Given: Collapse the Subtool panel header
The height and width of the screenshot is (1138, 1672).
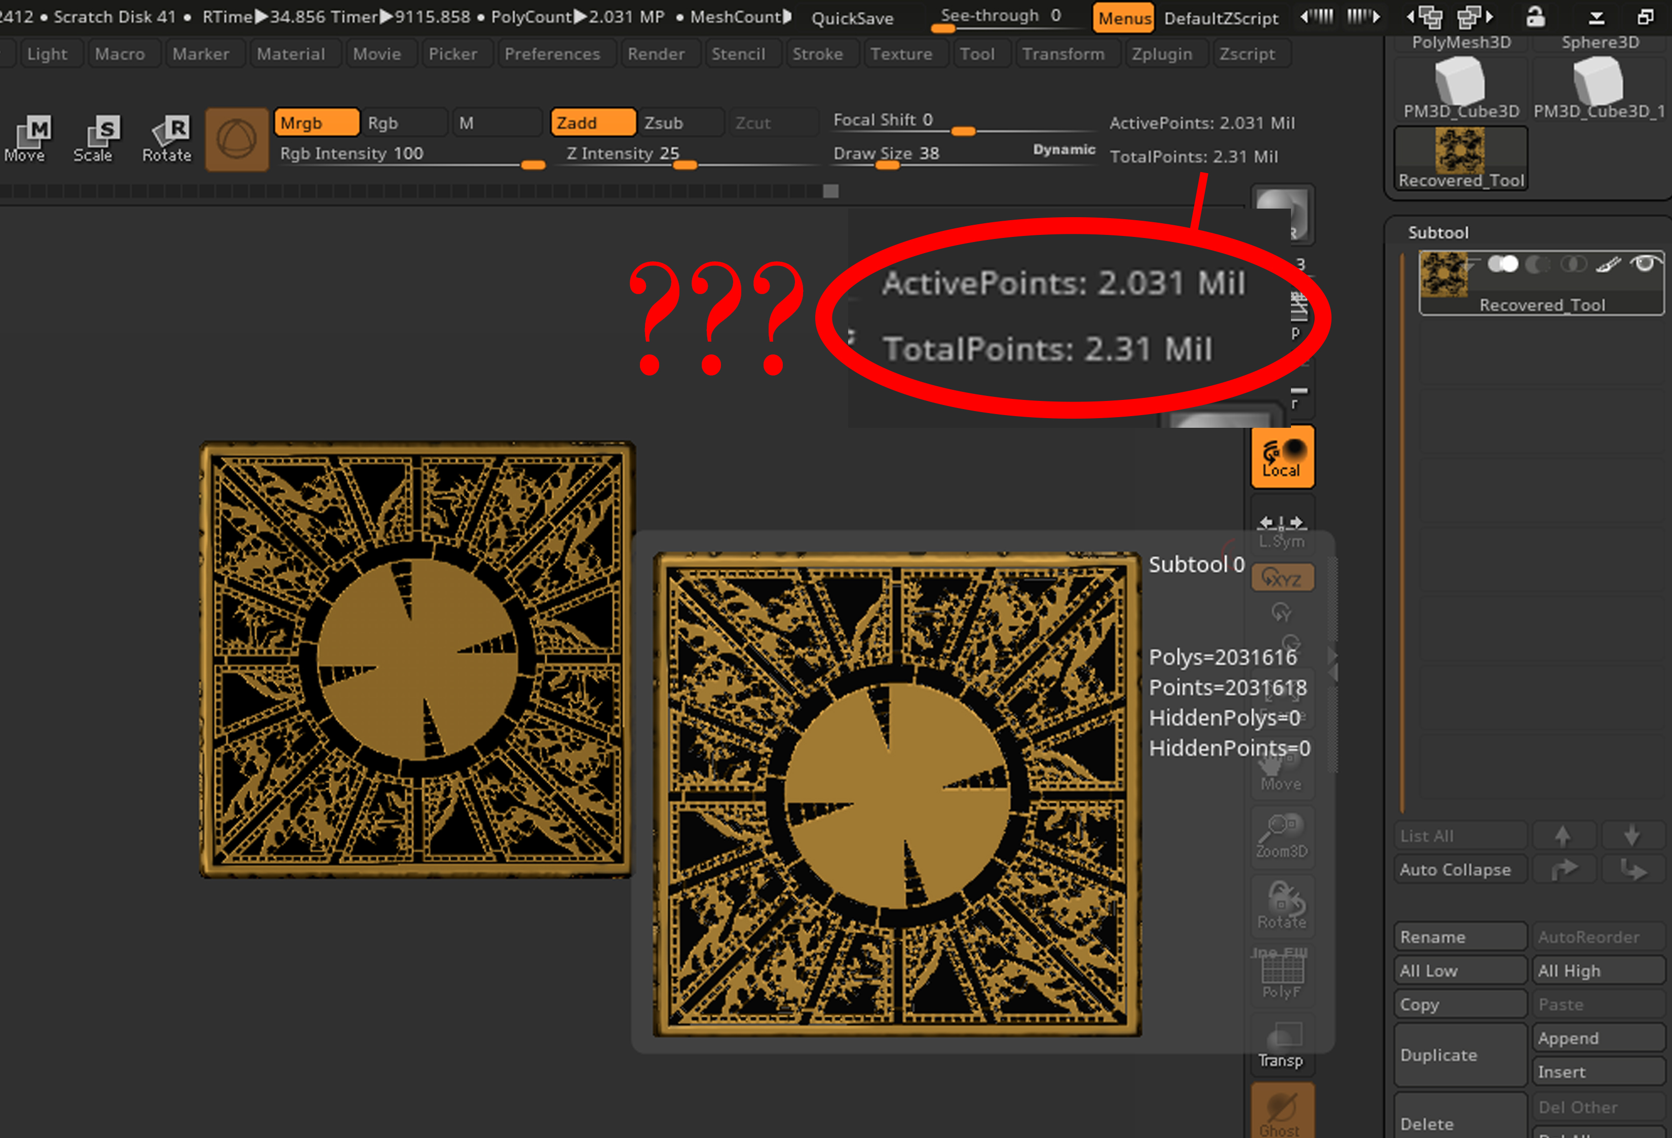Looking at the screenshot, I should click(1437, 232).
